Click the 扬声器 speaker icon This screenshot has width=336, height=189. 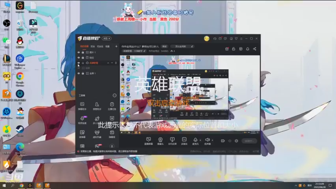(207, 141)
